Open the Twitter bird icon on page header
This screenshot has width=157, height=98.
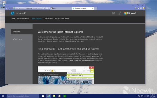[114, 13]
